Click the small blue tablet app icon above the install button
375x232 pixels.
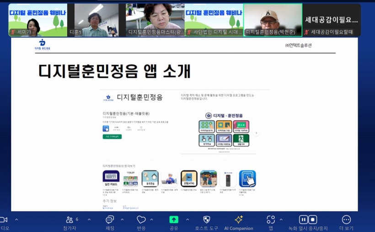[x=106, y=129]
